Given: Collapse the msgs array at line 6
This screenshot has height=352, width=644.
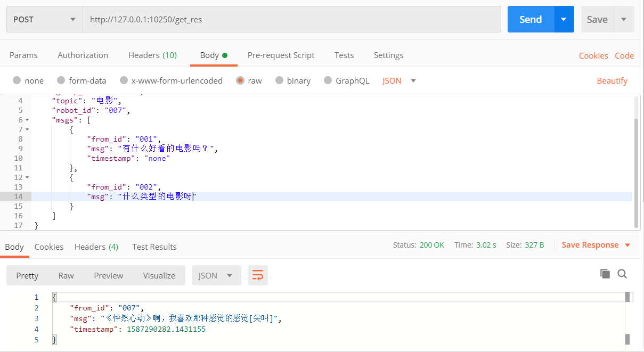Looking at the screenshot, I should pos(27,120).
